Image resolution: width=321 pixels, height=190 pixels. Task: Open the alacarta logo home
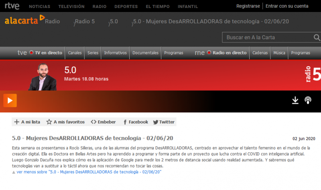pos(24,20)
